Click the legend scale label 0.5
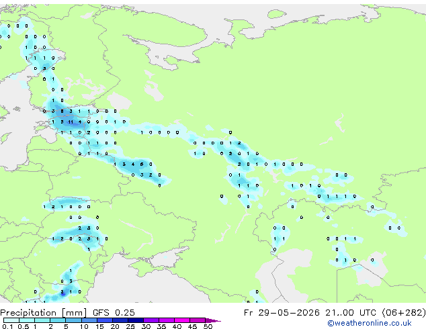 coord(23,326)
